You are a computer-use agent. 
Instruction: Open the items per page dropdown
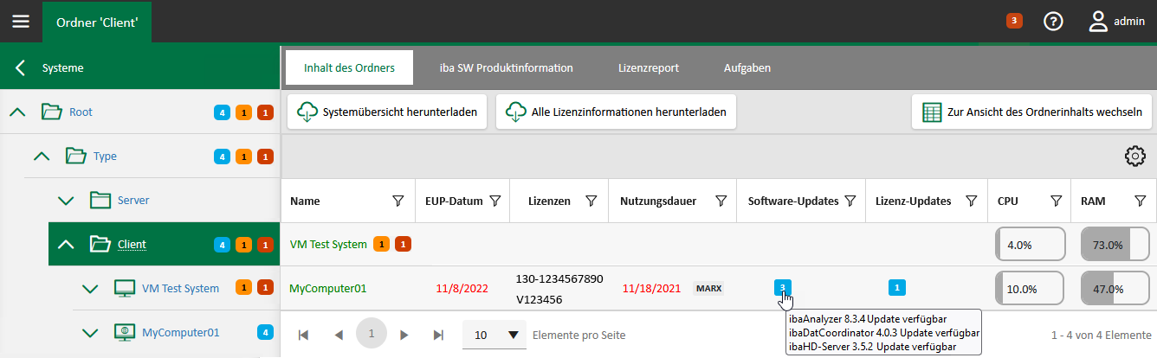click(x=494, y=335)
